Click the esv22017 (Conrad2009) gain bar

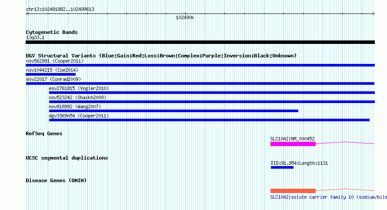pyautogui.click(x=200, y=83)
